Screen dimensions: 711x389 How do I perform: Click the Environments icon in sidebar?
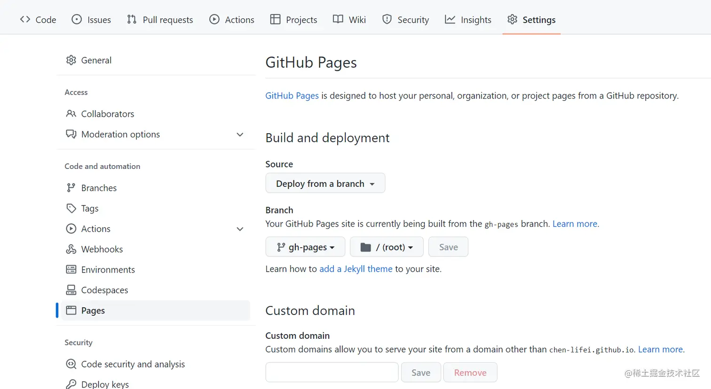71,269
